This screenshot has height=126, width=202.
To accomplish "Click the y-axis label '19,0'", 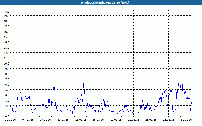I will [x=7, y=16].
